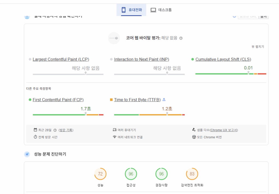
Task: Open the Interaction to Next Paint (INP) link
Action: [x=141, y=60]
